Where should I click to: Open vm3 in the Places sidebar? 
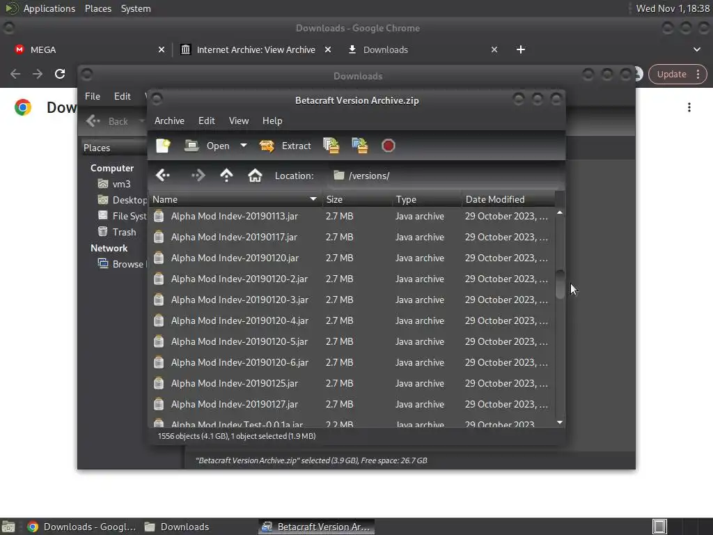point(115,184)
